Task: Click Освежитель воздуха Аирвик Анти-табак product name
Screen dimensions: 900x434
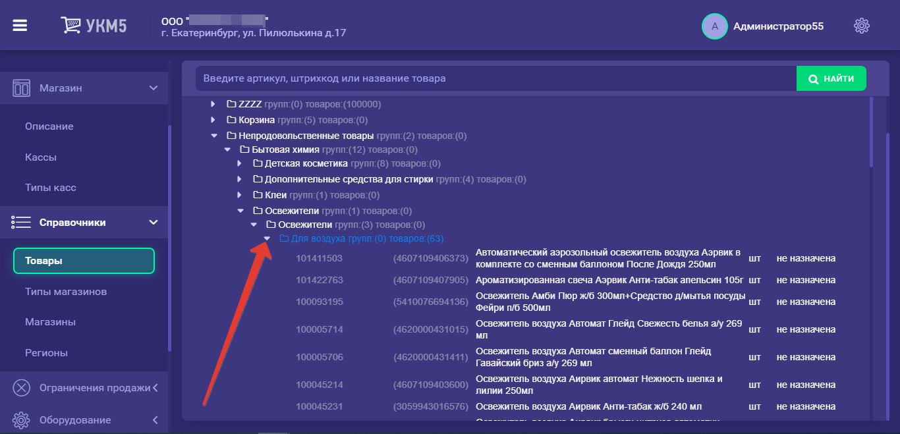Action: coord(589,406)
